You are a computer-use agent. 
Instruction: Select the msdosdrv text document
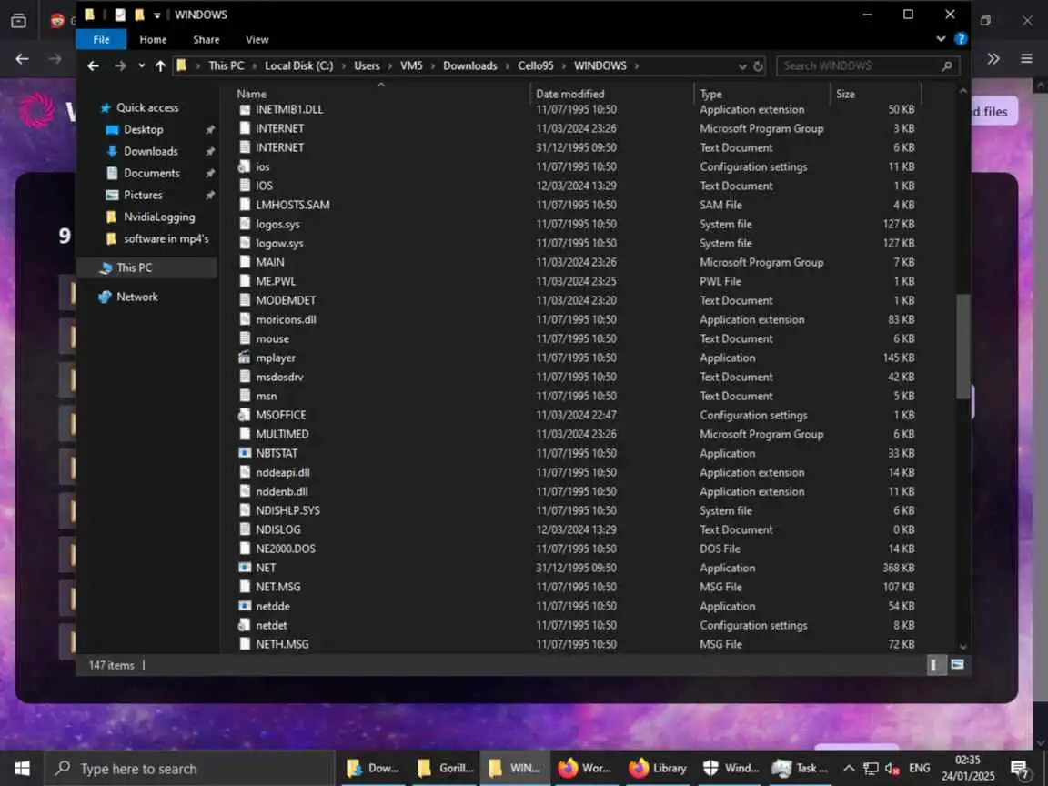(x=279, y=377)
